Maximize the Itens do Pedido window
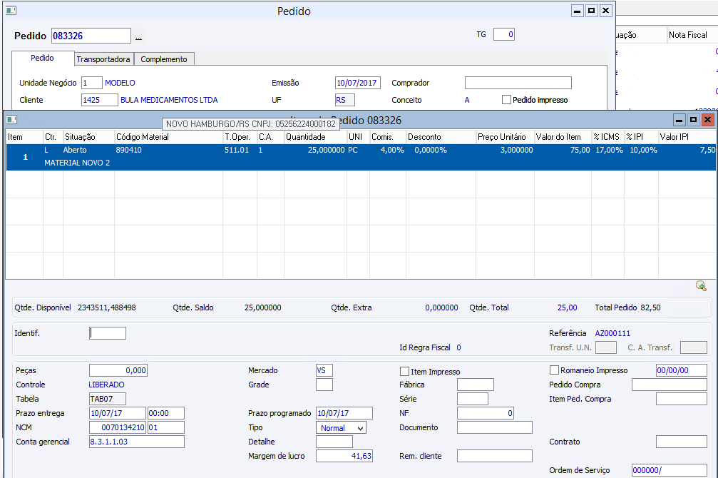This screenshot has width=718, height=478. click(x=693, y=120)
